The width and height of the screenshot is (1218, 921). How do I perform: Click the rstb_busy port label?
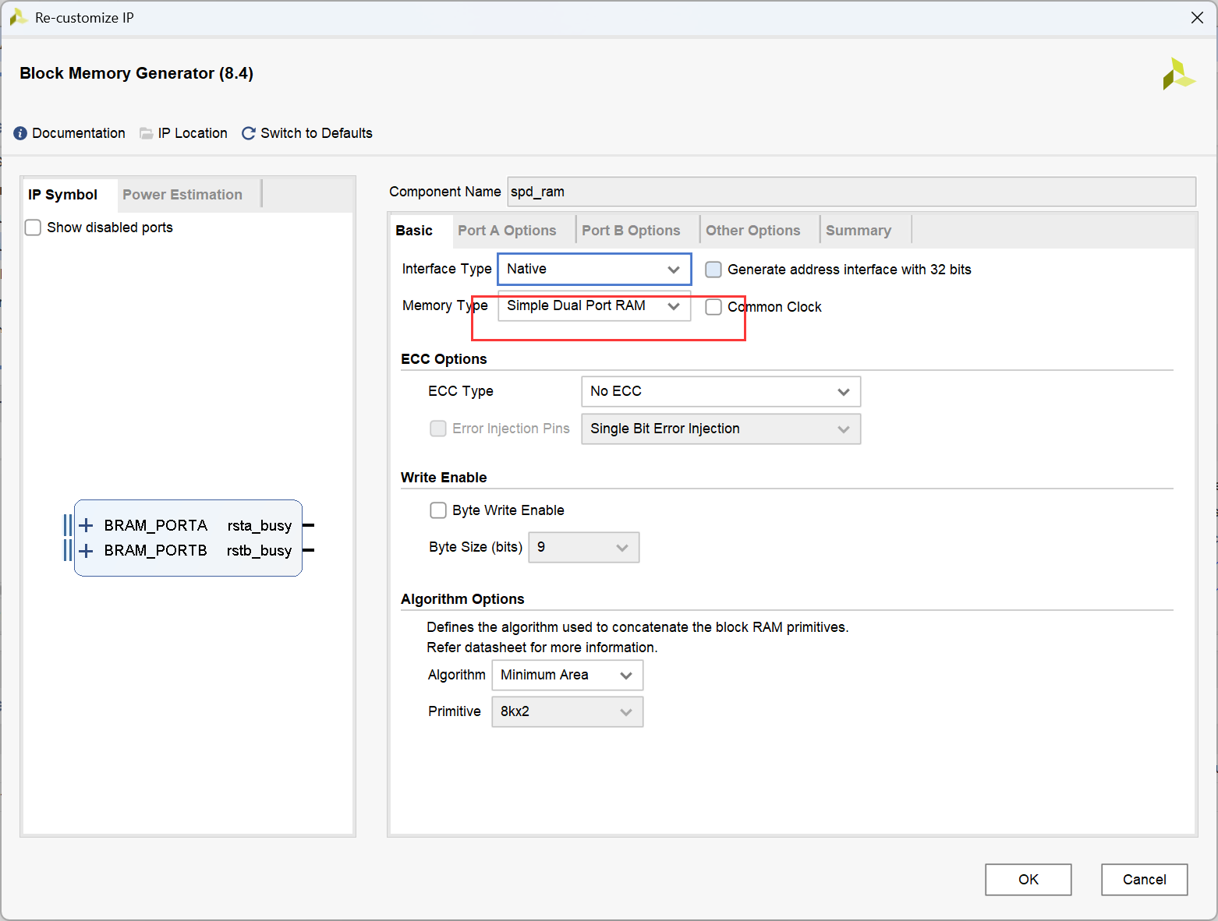point(260,551)
